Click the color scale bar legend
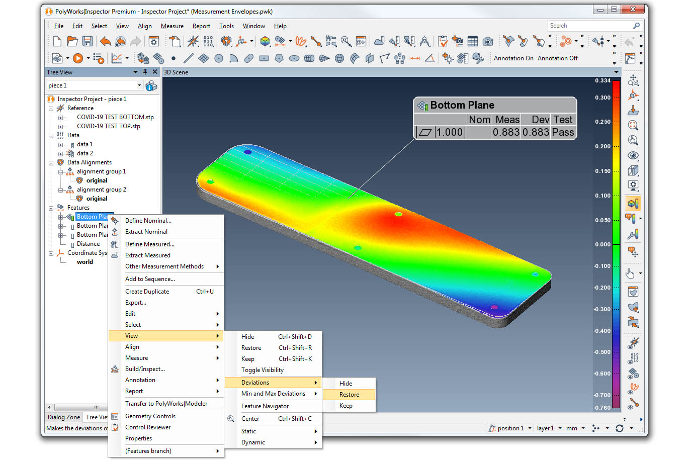 (x=616, y=245)
